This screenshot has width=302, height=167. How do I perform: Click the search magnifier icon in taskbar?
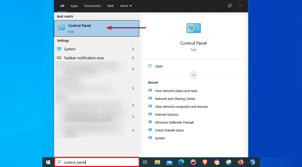pyautogui.click(x=59, y=162)
